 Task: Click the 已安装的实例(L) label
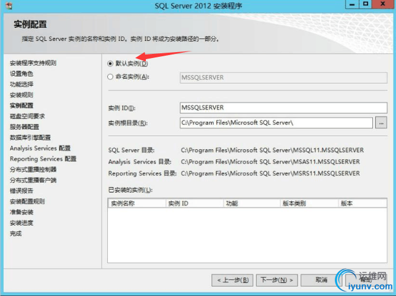pyautogui.click(x=130, y=190)
